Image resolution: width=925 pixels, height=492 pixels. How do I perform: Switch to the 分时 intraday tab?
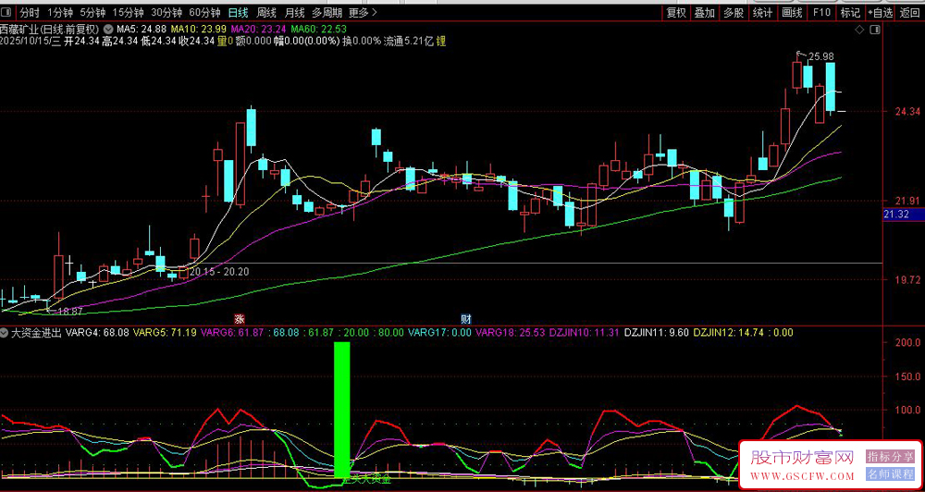tap(30, 13)
